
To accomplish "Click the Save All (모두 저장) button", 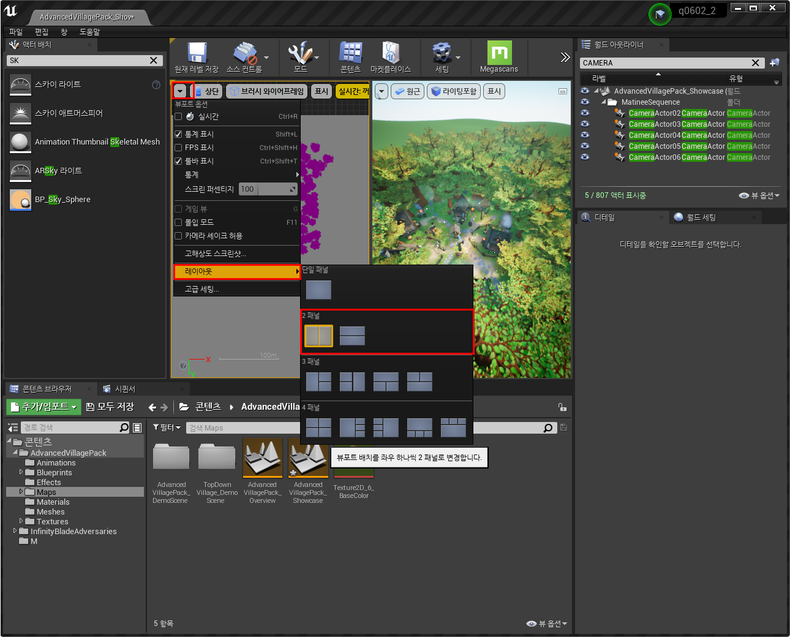I will pyautogui.click(x=110, y=407).
